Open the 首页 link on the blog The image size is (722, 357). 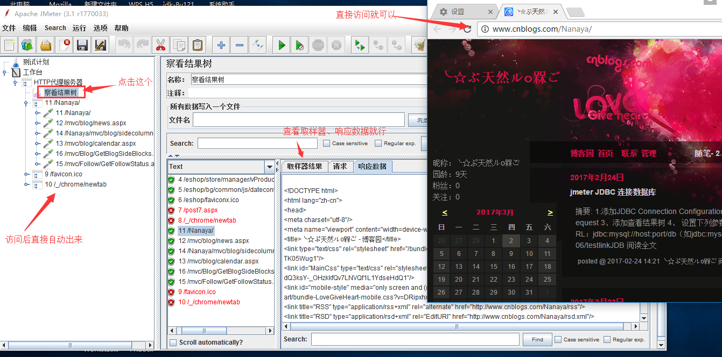click(x=605, y=153)
